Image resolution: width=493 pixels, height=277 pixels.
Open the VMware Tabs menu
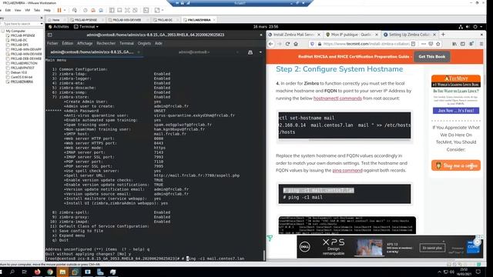[37, 10]
